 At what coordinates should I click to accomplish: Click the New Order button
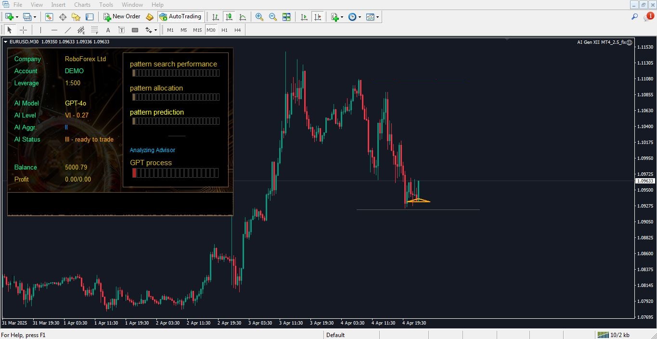[x=122, y=17]
